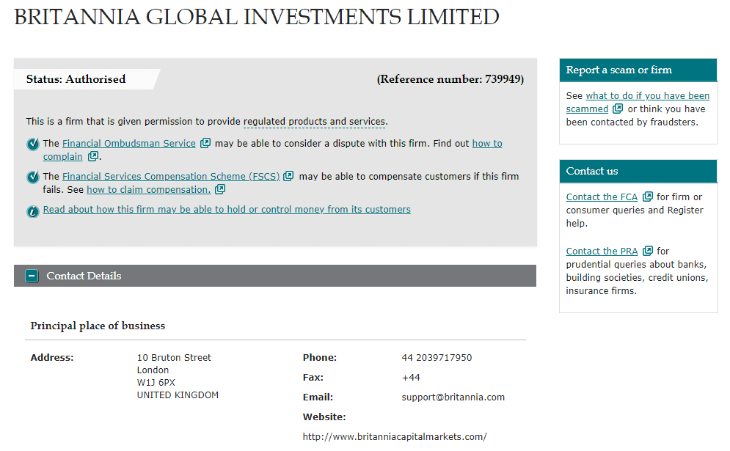Open the Financial Ombudsman Service link

pos(129,142)
